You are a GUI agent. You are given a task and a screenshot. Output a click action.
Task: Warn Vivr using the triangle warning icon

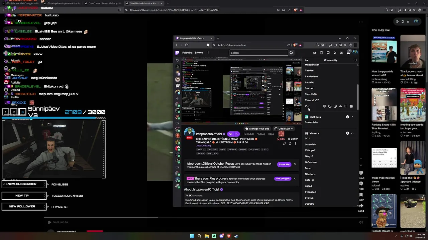340,106
